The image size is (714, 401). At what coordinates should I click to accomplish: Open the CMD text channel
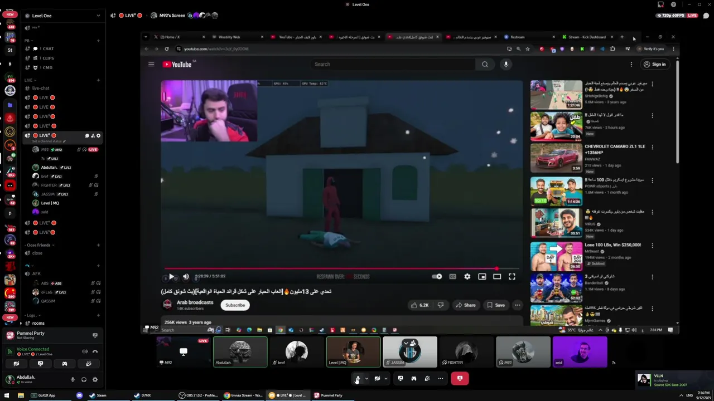click(x=63, y=67)
